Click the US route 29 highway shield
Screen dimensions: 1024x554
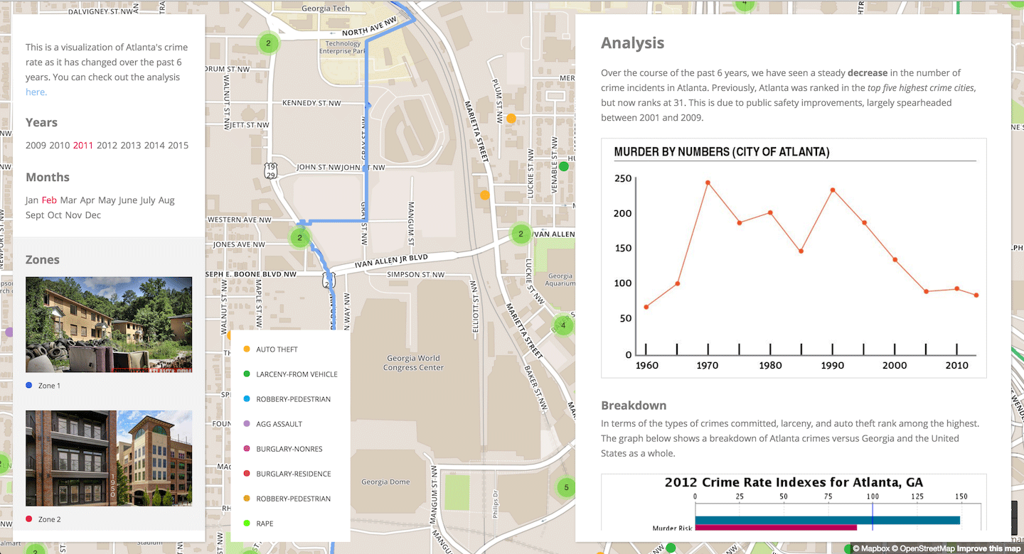pos(270,170)
